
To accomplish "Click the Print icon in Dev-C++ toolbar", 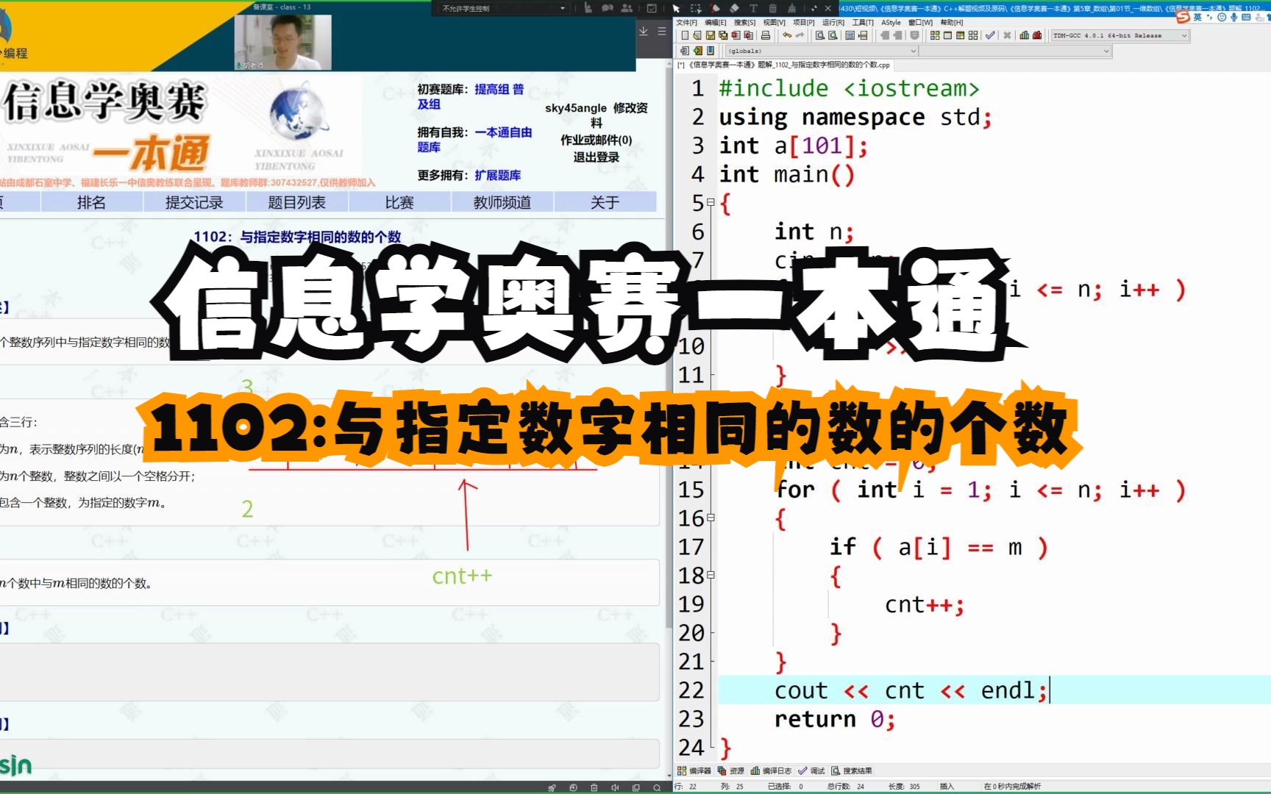I will (766, 35).
